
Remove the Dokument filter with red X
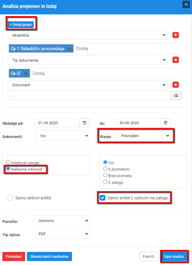tap(175, 85)
